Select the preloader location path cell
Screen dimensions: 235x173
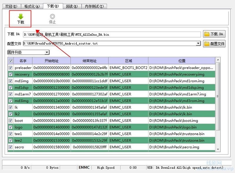click(182, 68)
